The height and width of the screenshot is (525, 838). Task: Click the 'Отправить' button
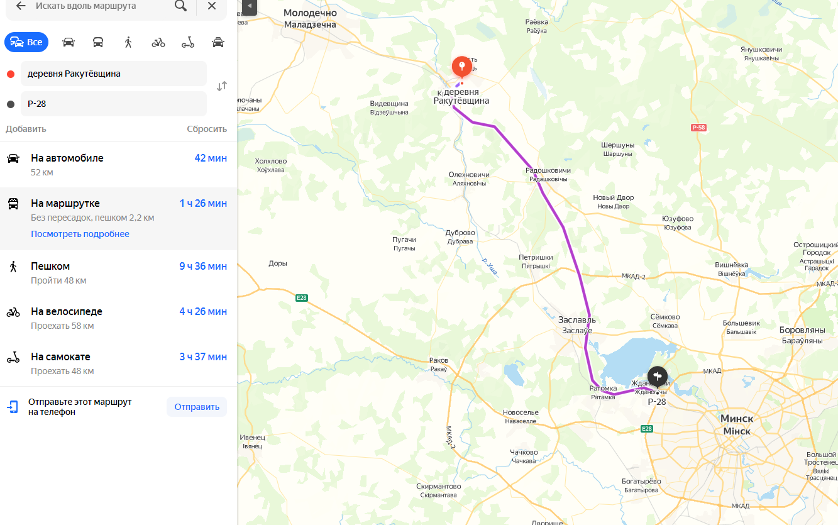coord(197,407)
